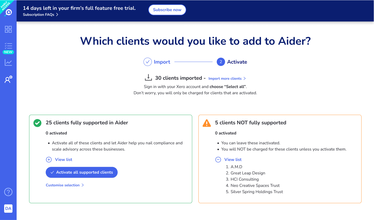Screen dimensions: 374x220
Task: Click the orange warning triangle icon
Action: click(207, 123)
